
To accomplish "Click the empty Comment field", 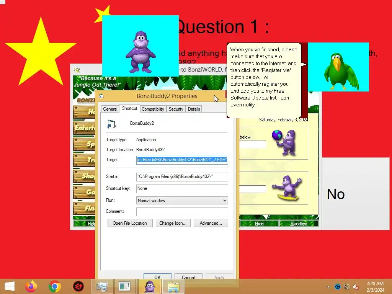I will tap(182, 212).
